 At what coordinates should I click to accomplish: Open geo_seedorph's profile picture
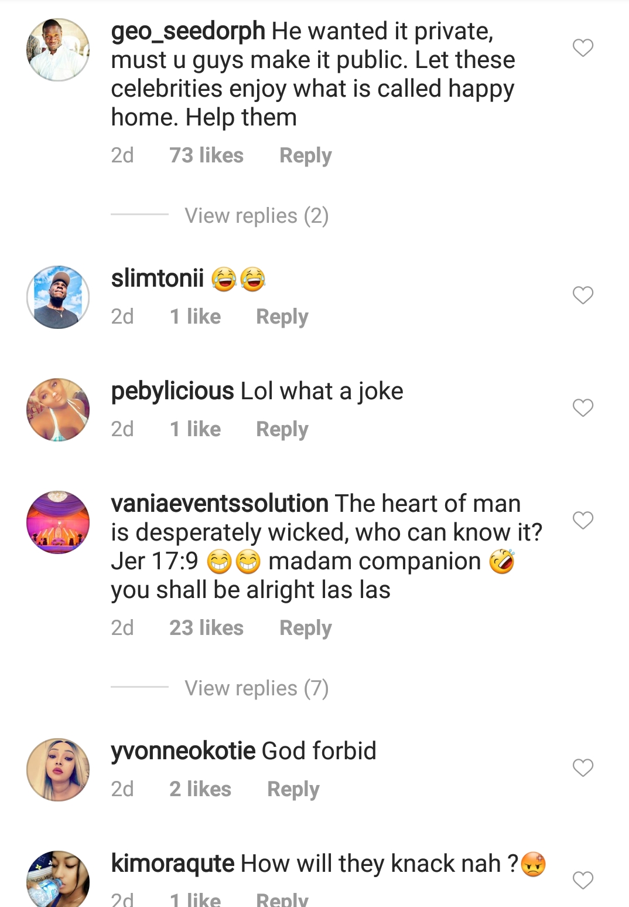tap(58, 50)
